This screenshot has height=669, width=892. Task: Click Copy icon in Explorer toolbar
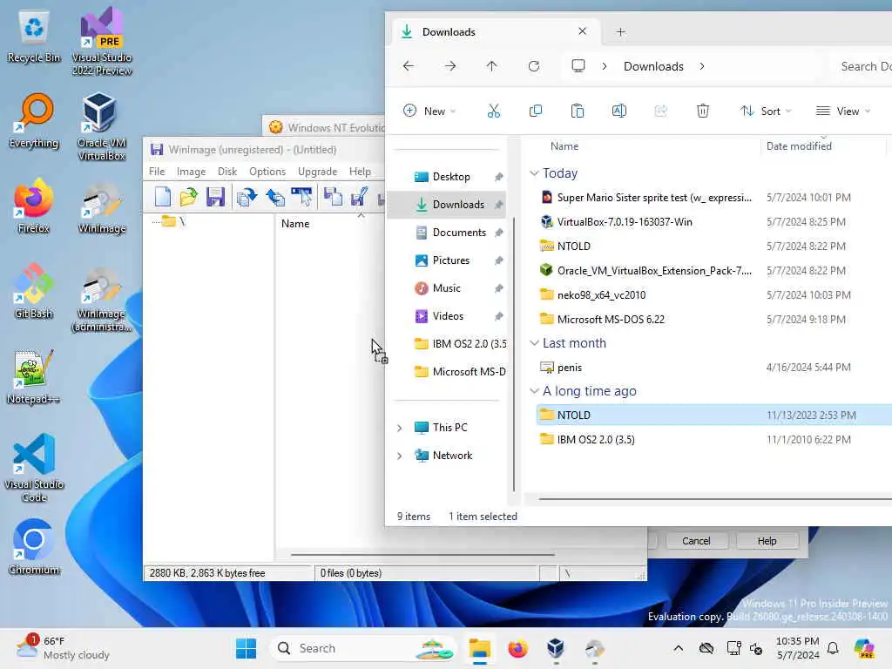(536, 111)
